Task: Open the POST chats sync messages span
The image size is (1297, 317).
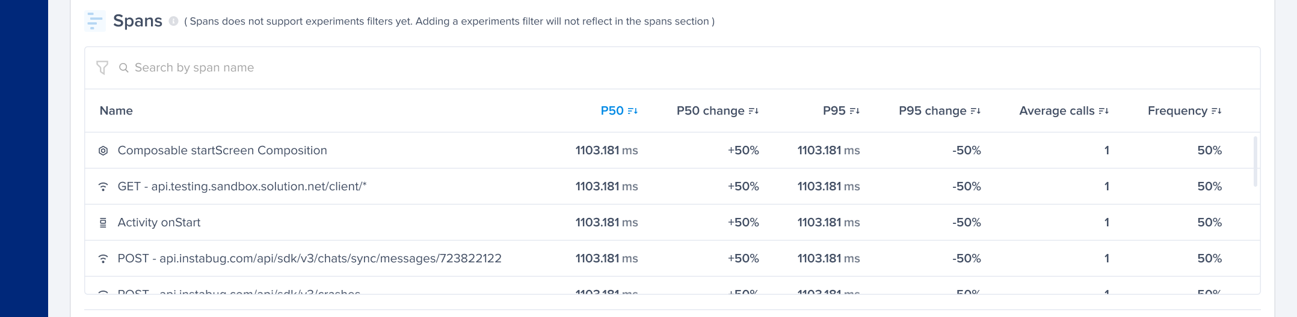Action: (309, 259)
